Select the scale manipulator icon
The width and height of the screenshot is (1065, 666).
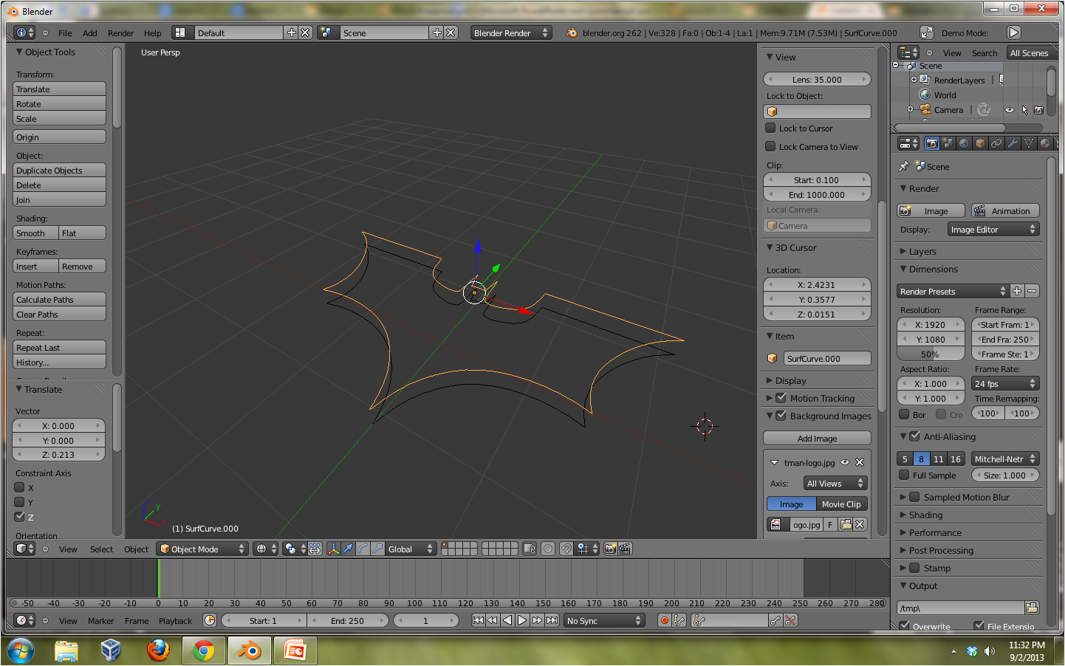click(x=377, y=549)
